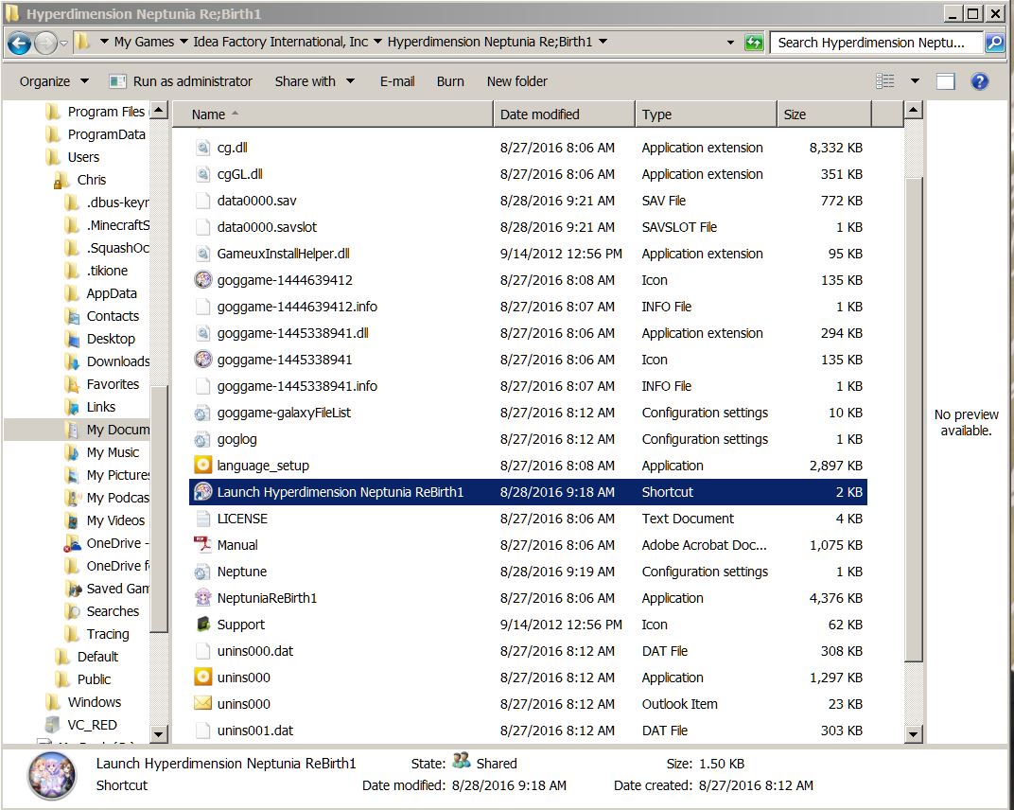Select the VC_RED item in tree

(x=92, y=725)
